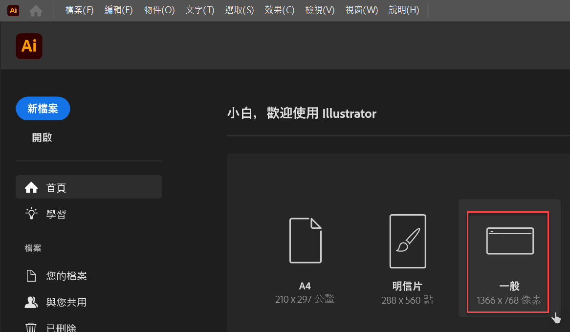Screen dimensions: 570x332
Task: Click the 檔案 section heading in sidebar
Action: [x=33, y=248]
